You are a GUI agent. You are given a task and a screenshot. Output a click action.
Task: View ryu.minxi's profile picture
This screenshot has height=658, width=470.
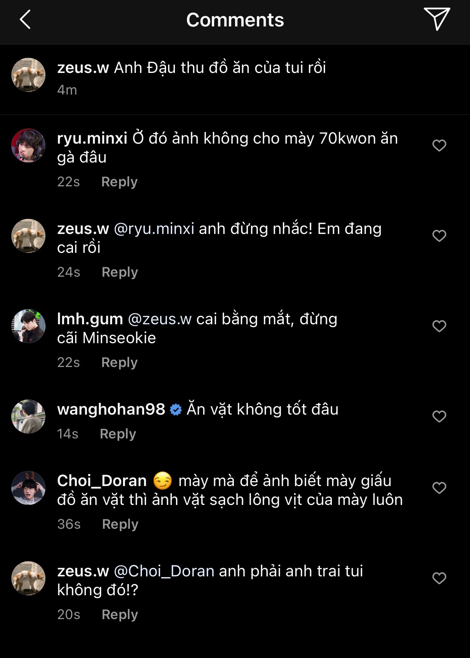click(28, 146)
